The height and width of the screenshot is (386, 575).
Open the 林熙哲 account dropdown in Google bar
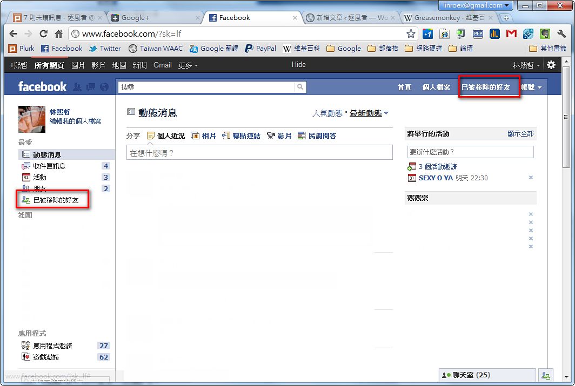526,65
